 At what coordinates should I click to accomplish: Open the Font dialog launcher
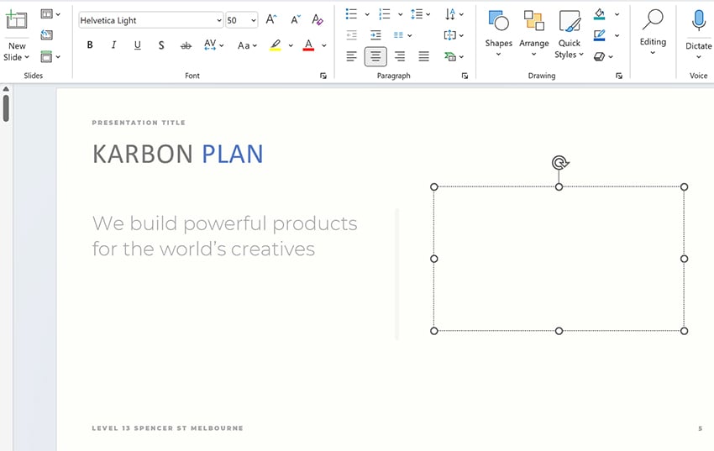coord(323,76)
